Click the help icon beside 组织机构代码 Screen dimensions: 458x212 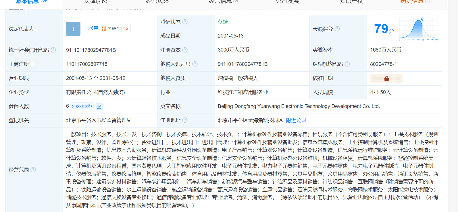[x=347, y=64]
